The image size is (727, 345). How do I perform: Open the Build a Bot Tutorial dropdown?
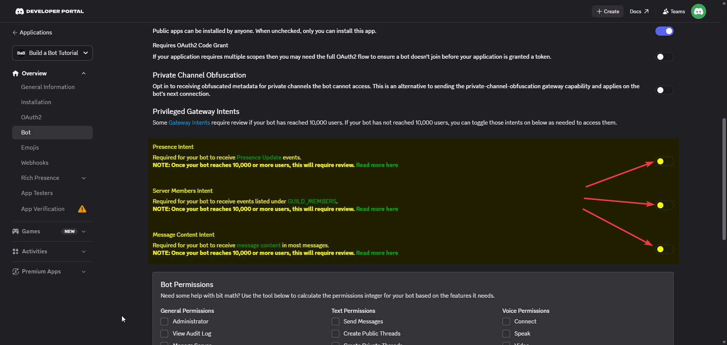(52, 53)
